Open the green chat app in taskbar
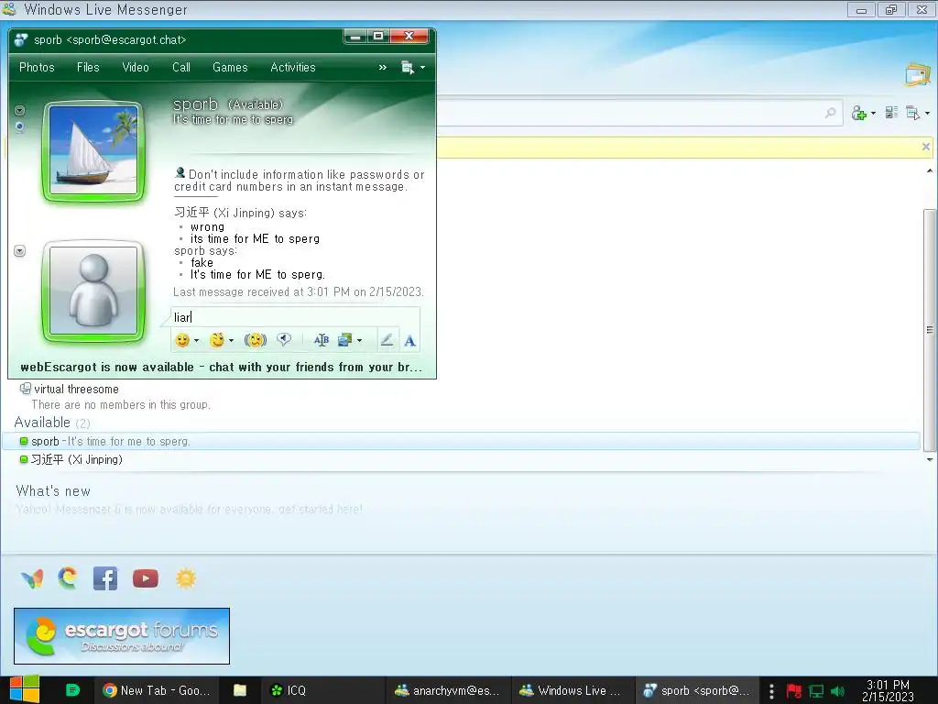 point(72,690)
